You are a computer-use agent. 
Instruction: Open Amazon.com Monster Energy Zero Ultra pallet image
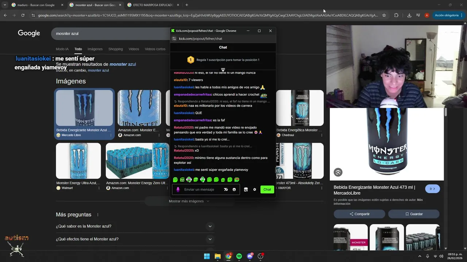click(x=138, y=160)
